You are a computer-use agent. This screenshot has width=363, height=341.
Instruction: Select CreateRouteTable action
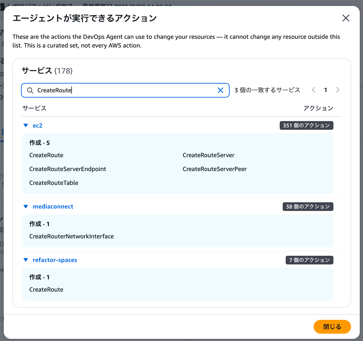click(54, 183)
